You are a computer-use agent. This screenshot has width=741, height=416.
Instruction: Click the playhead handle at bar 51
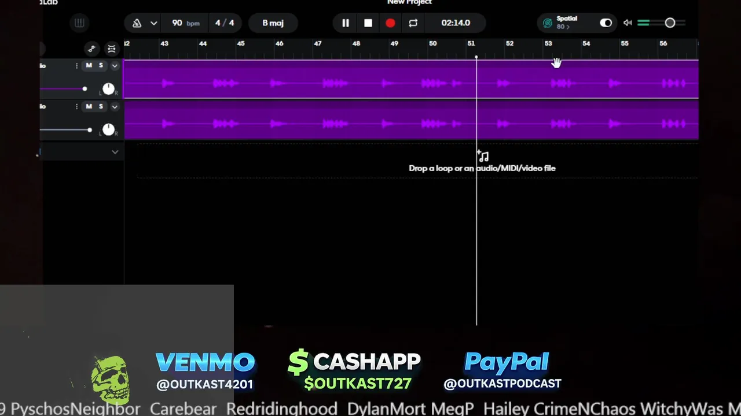pos(476,57)
